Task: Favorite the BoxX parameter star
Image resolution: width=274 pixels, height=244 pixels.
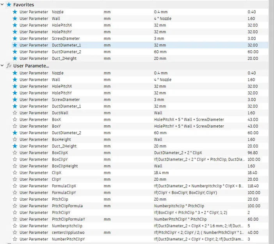Action: (x=15, y=119)
